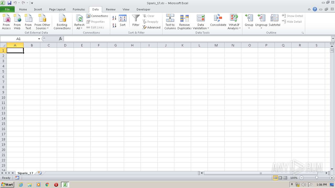Image resolution: width=335 pixels, height=188 pixels.
Task: Select row 10 header
Action: [3, 97]
